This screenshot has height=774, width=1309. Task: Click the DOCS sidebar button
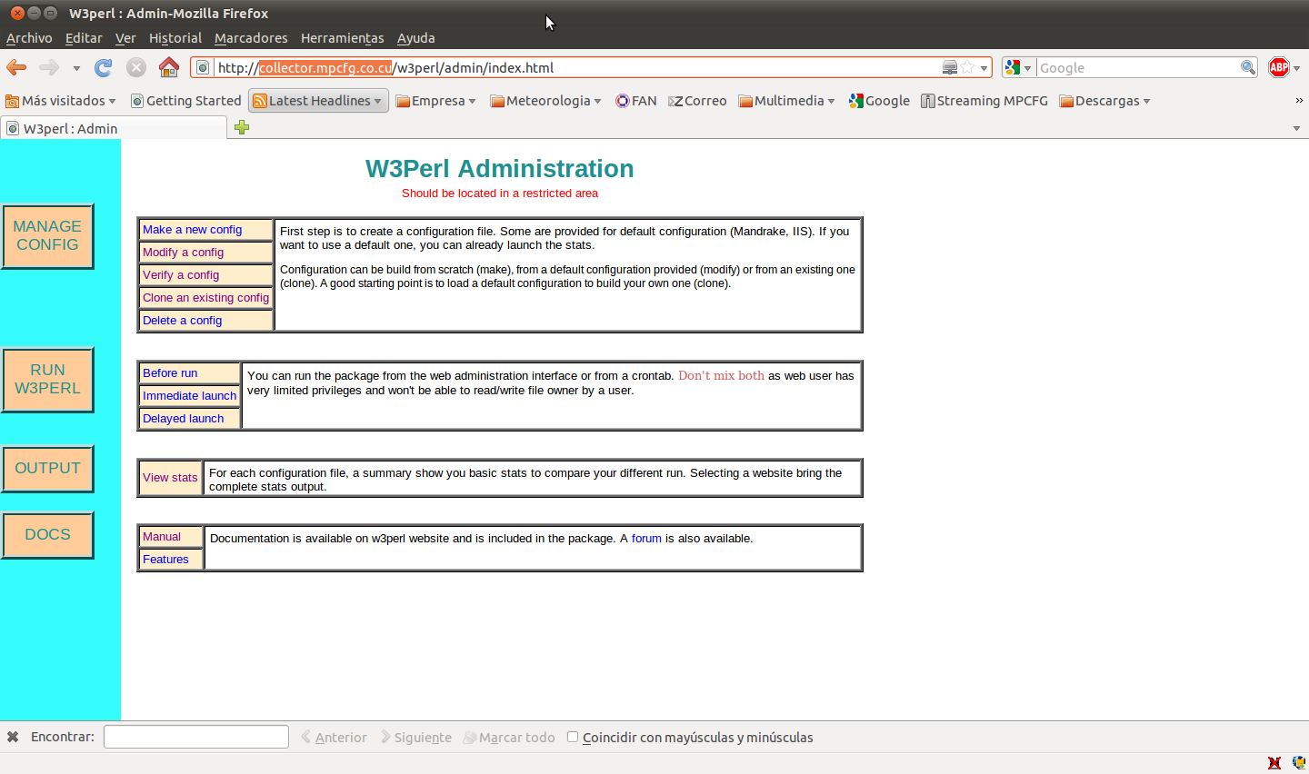[x=47, y=535]
